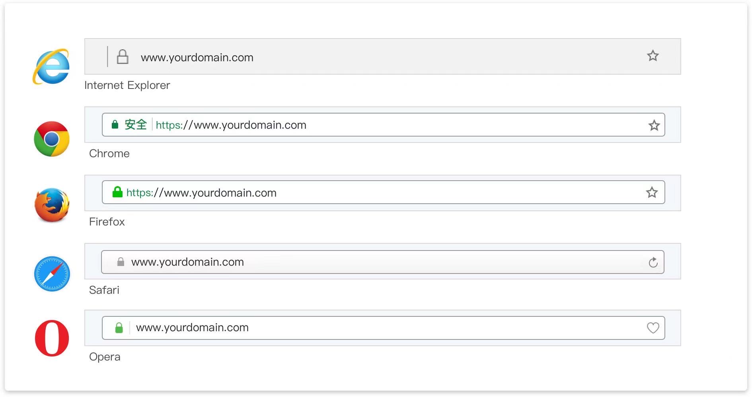Image resolution: width=752 pixels, height=397 pixels.
Task: Click the gray padlock in Safari's address bar
Action: point(121,262)
